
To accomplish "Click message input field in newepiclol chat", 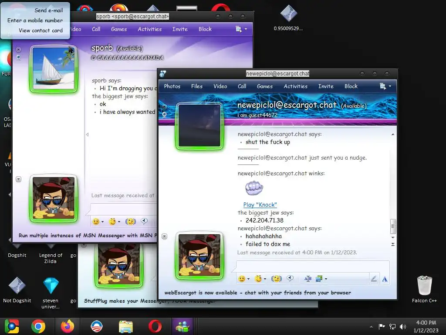I will (x=313, y=266).
